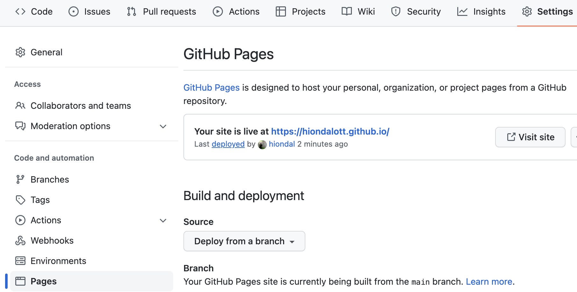The image size is (577, 292).
Task: Click the Wiki book icon
Action: (x=347, y=11)
